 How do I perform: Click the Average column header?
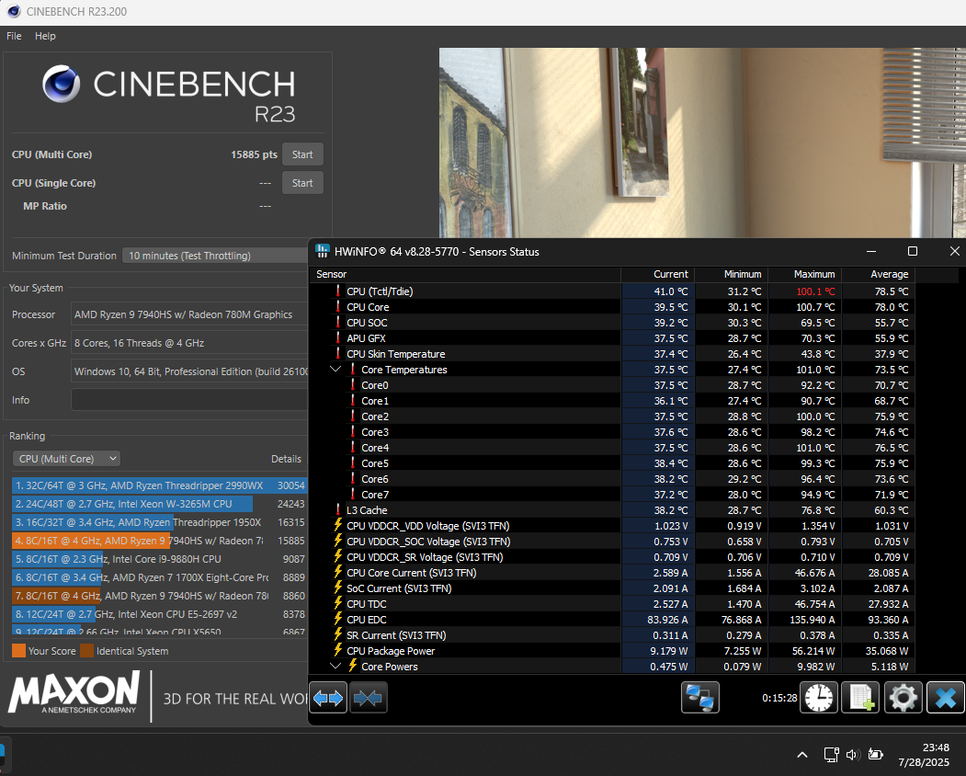(878, 274)
